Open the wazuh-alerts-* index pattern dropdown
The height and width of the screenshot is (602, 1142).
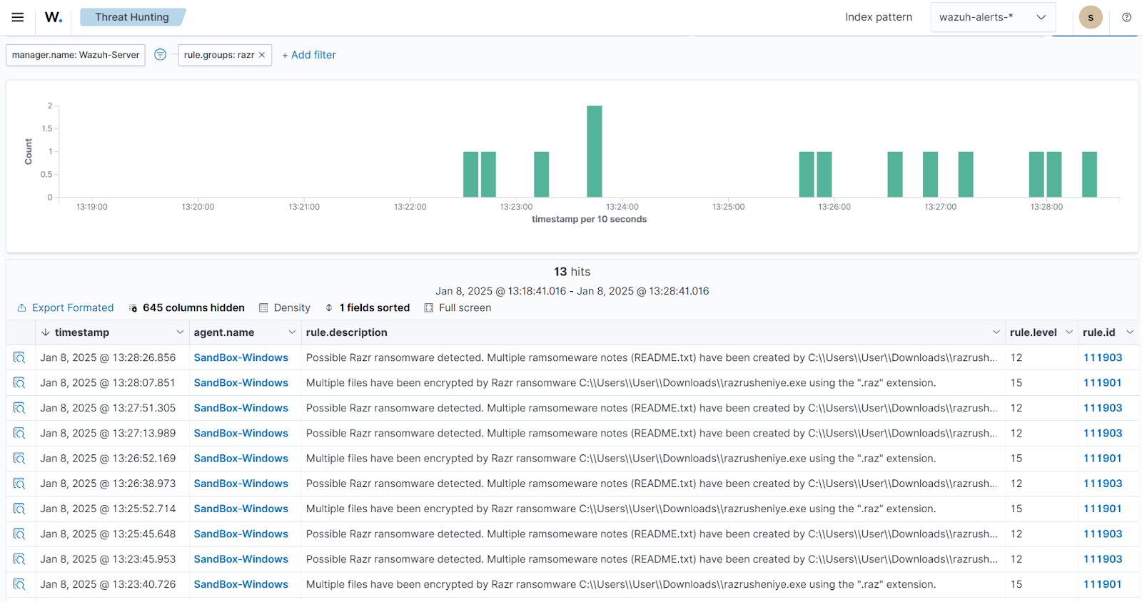992,17
